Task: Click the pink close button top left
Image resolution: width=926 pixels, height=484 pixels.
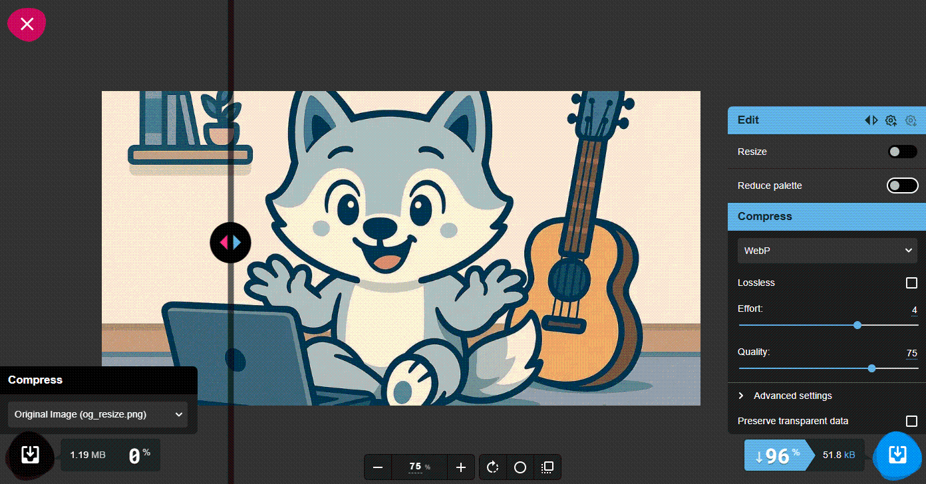Action: (26, 25)
